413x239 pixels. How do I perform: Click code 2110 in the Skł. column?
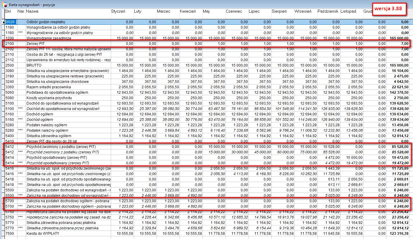pos(9,55)
